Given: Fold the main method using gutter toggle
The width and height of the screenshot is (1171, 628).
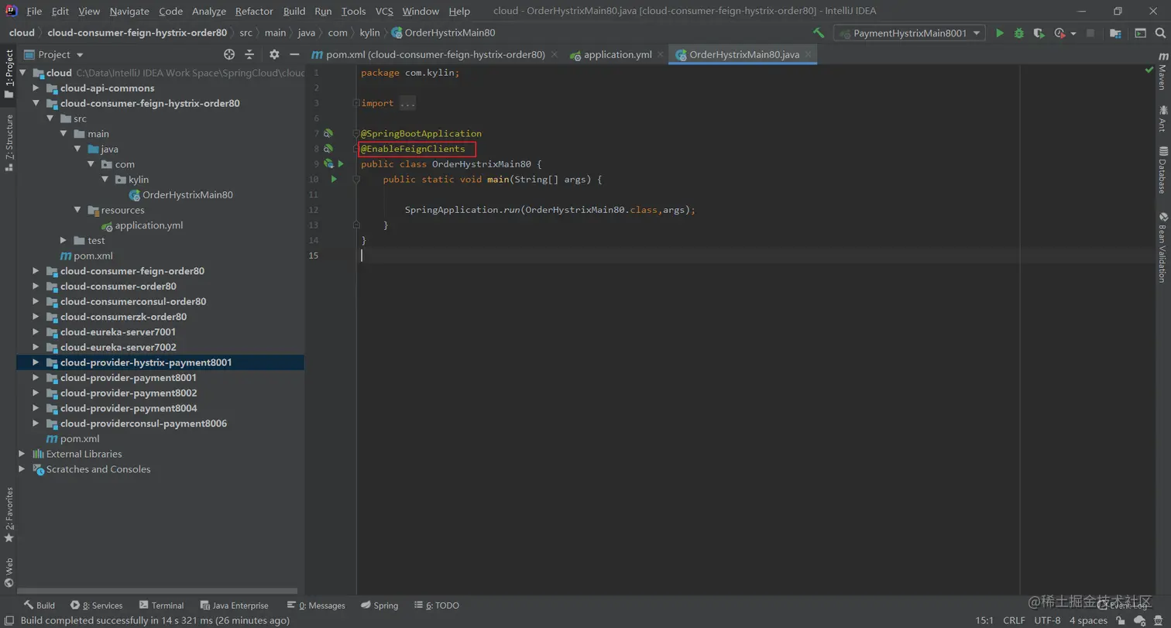Looking at the screenshot, I should click(356, 180).
